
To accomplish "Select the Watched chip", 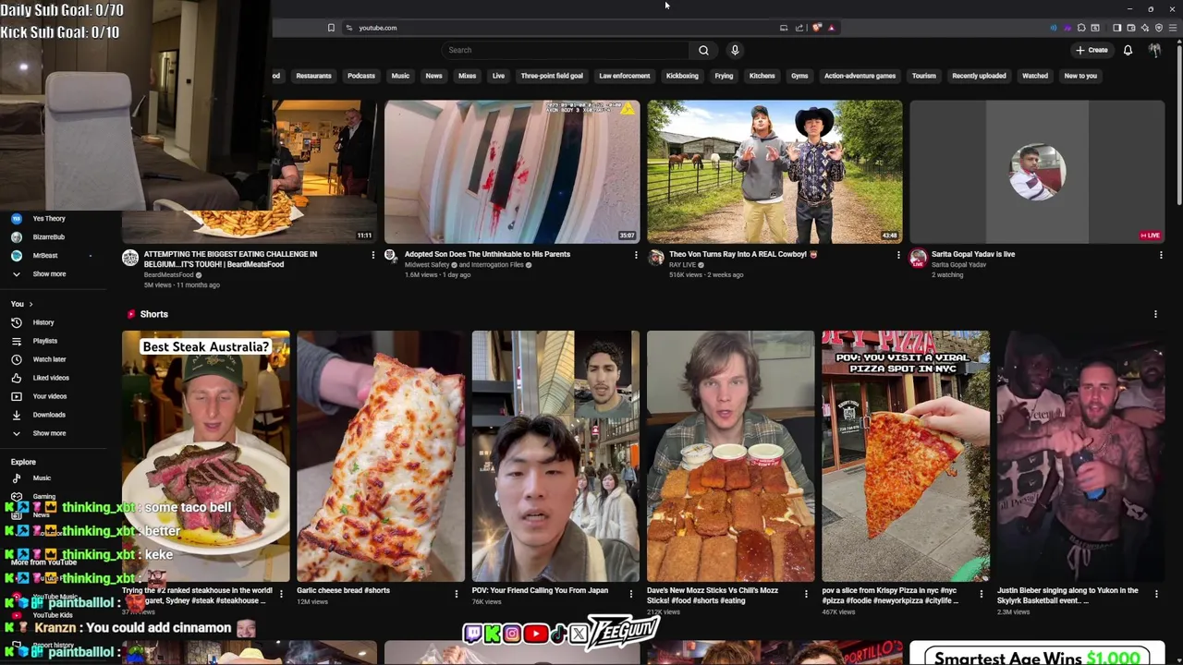I will 1035,76.
